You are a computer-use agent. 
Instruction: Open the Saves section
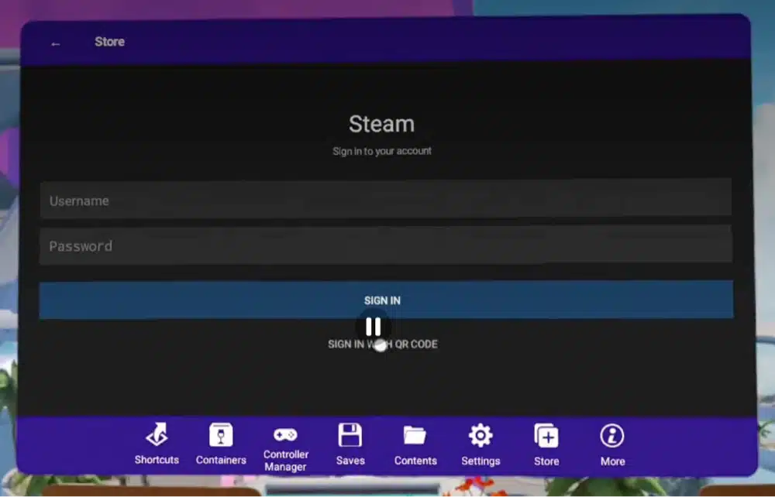[350, 444]
